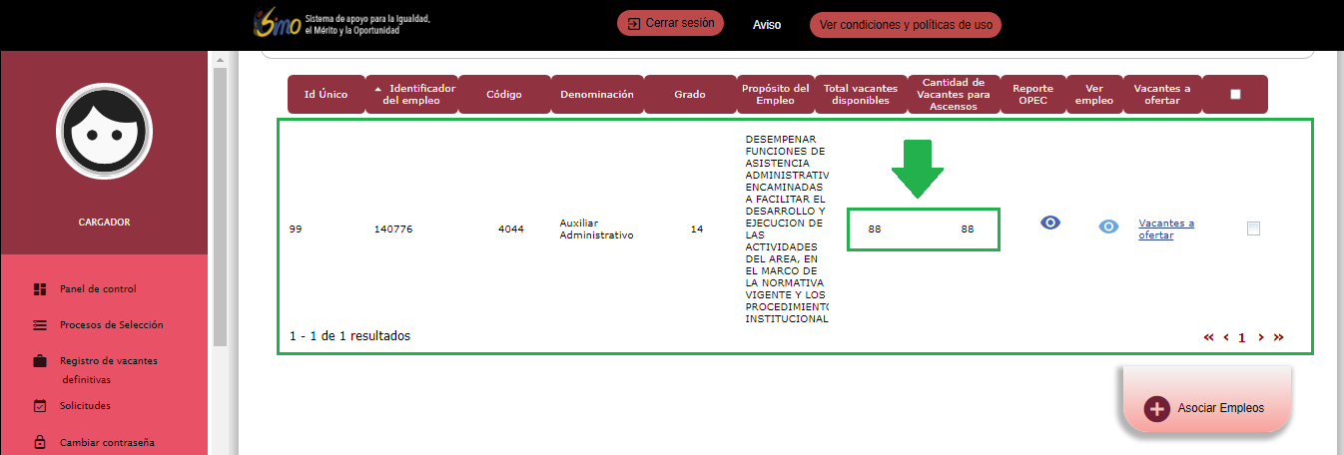
Task: Click the padlock icon for Cambiar contraseña
Action: [x=40, y=442]
